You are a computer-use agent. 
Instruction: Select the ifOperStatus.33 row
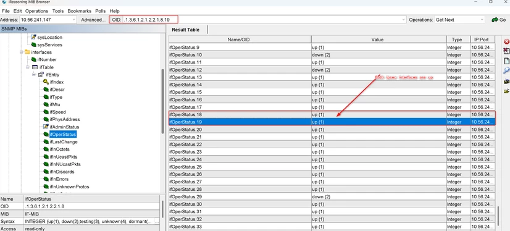pos(332,227)
